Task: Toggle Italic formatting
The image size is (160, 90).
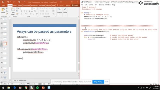Action: [24, 11]
